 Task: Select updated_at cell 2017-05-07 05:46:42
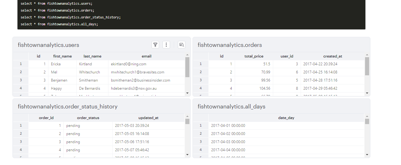148,150
